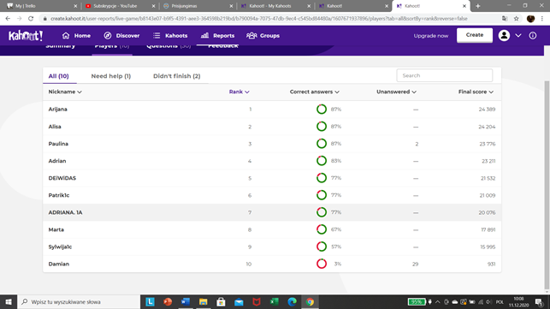Image resolution: width=550 pixels, height=309 pixels.
Task: Sort by Unanswered column
Action: point(396,92)
